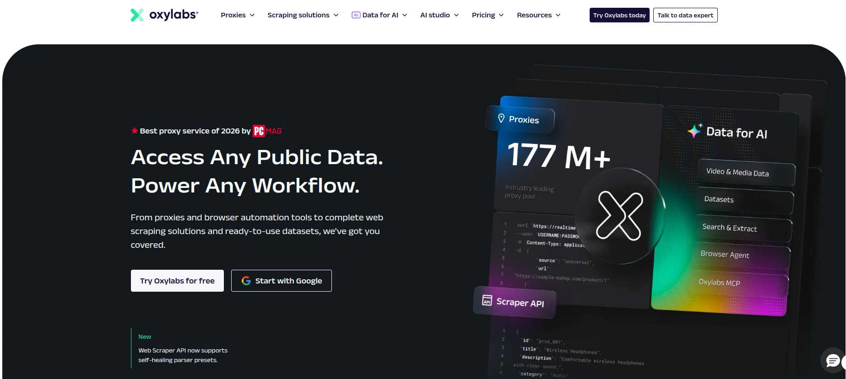Click the red star icon beside Best proxy
Image resolution: width=846 pixels, height=379 pixels.
pos(135,131)
